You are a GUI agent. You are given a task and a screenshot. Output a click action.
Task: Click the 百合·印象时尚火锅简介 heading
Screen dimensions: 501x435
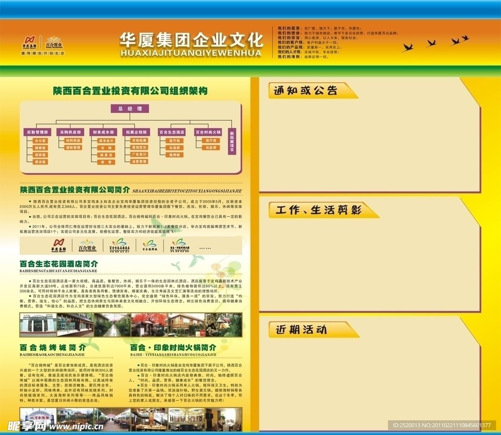point(173,347)
